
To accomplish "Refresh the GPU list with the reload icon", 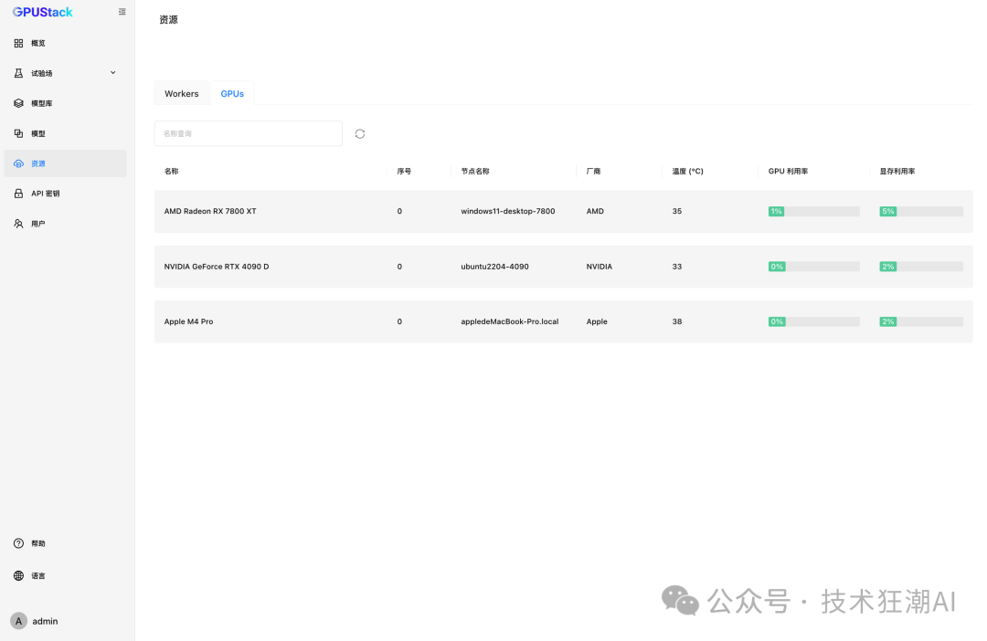I will 360,134.
